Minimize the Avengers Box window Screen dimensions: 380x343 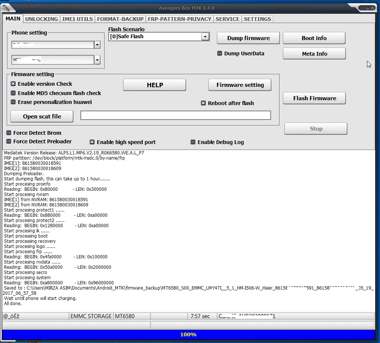coord(367,8)
